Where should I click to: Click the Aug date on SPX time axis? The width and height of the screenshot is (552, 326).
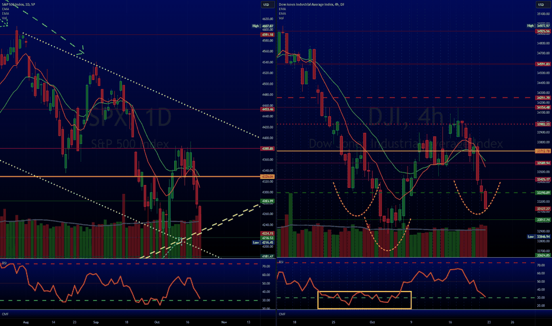[x=25, y=322]
